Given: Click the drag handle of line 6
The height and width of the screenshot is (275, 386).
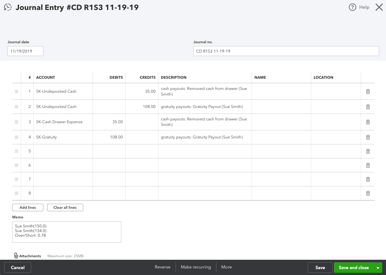Looking at the screenshot, I should [17, 165].
